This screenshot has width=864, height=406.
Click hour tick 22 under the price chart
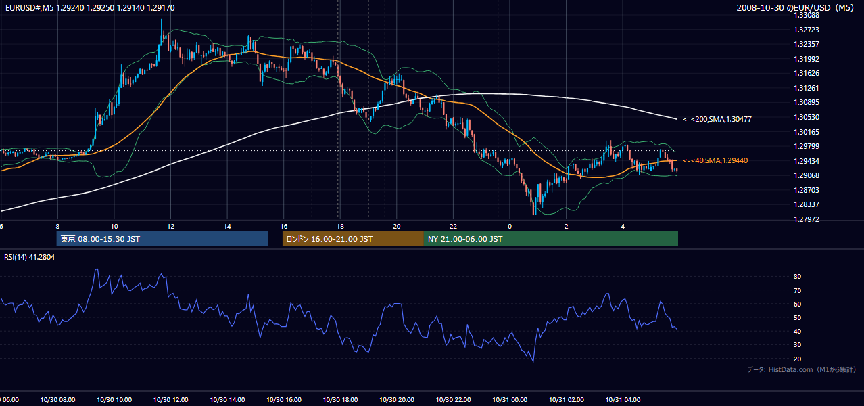pos(453,226)
